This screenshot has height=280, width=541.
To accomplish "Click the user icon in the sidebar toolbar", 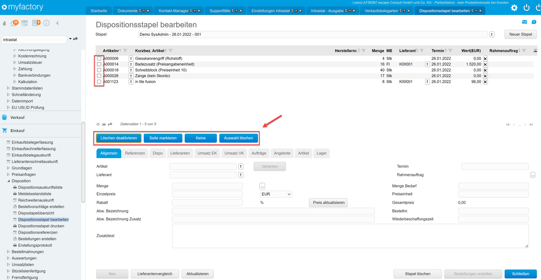I will click(x=4, y=23).
